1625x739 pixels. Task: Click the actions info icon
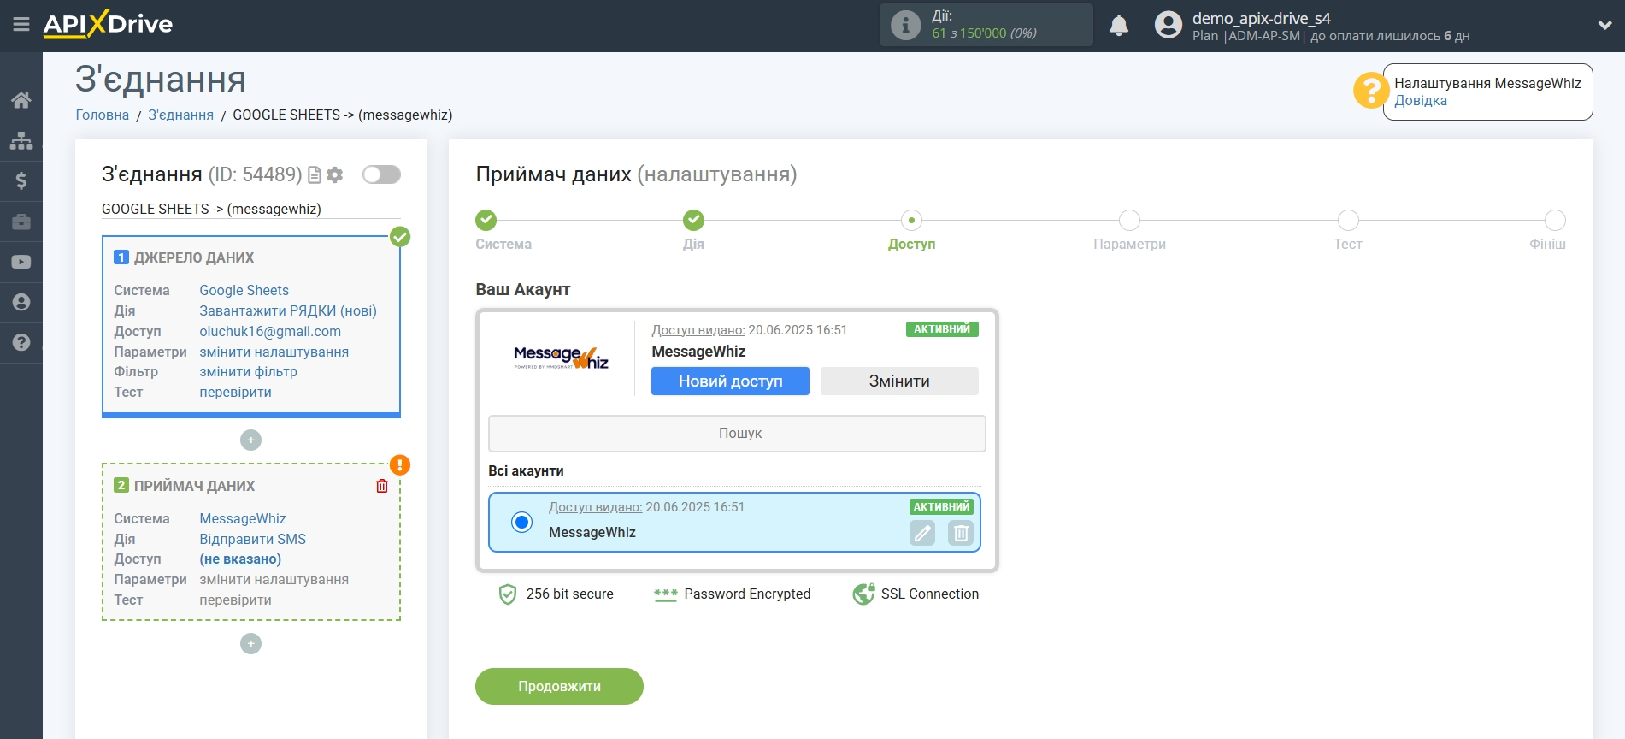(x=906, y=25)
